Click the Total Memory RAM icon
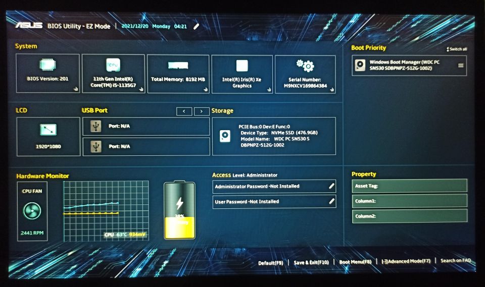 [178, 66]
